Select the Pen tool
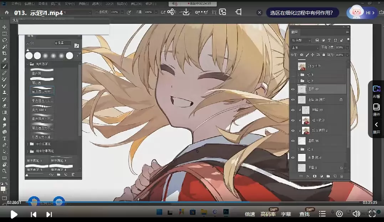The image size is (384, 222). (4, 145)
